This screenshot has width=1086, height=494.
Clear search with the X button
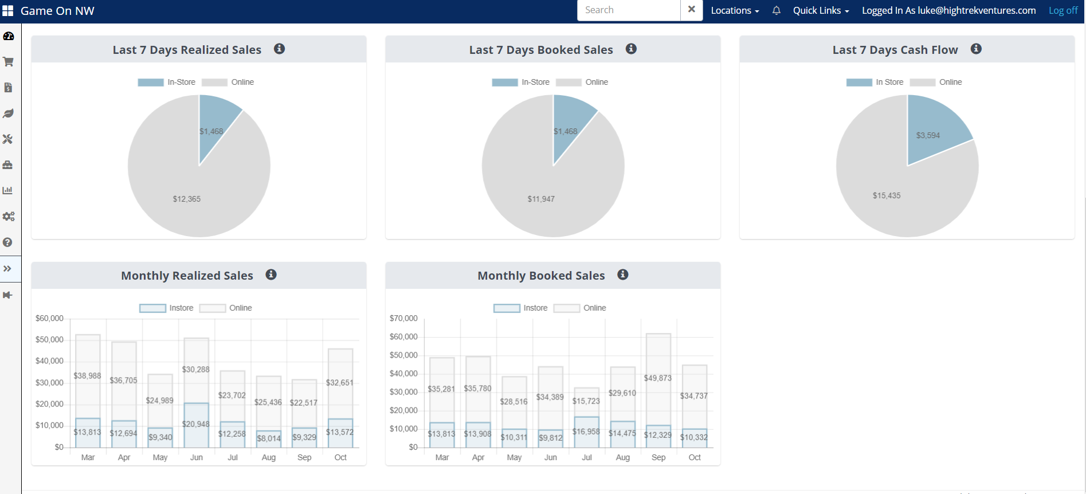pyautogui.click(x=692, y=10)
